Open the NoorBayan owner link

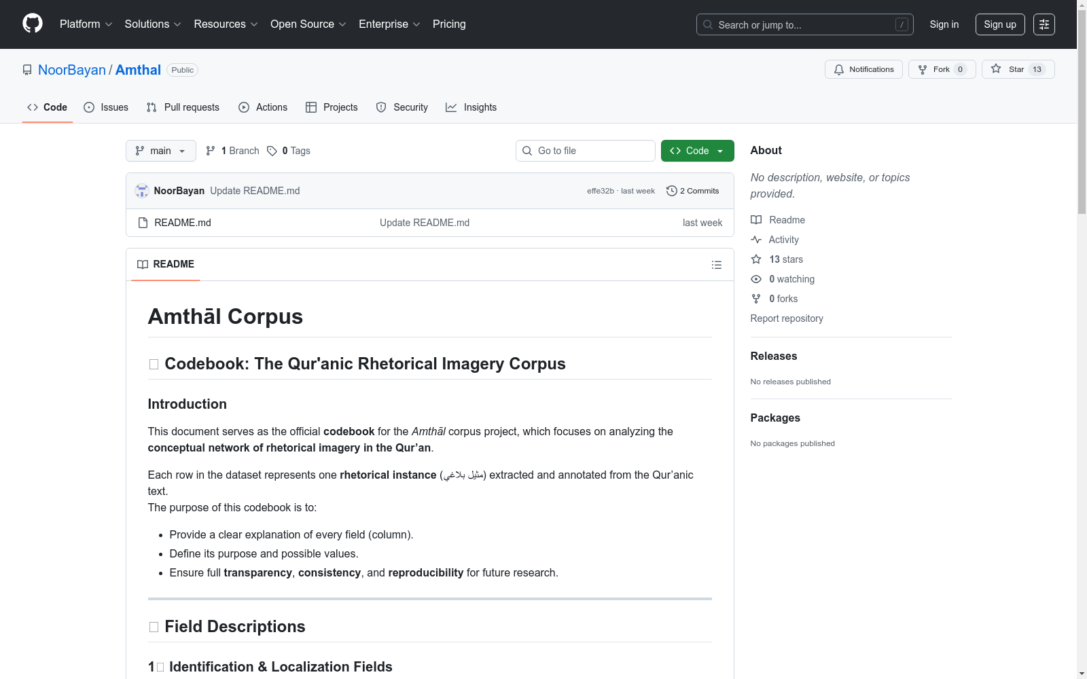click(x=72, y=70)
